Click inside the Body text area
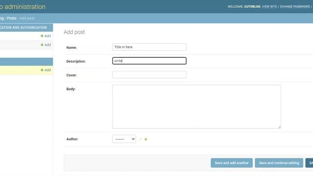The height and width of the screenshot is (176, 313). [x=197, y=107]
